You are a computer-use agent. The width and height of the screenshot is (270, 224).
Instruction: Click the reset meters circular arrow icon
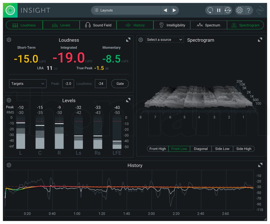tap(210, 10)
